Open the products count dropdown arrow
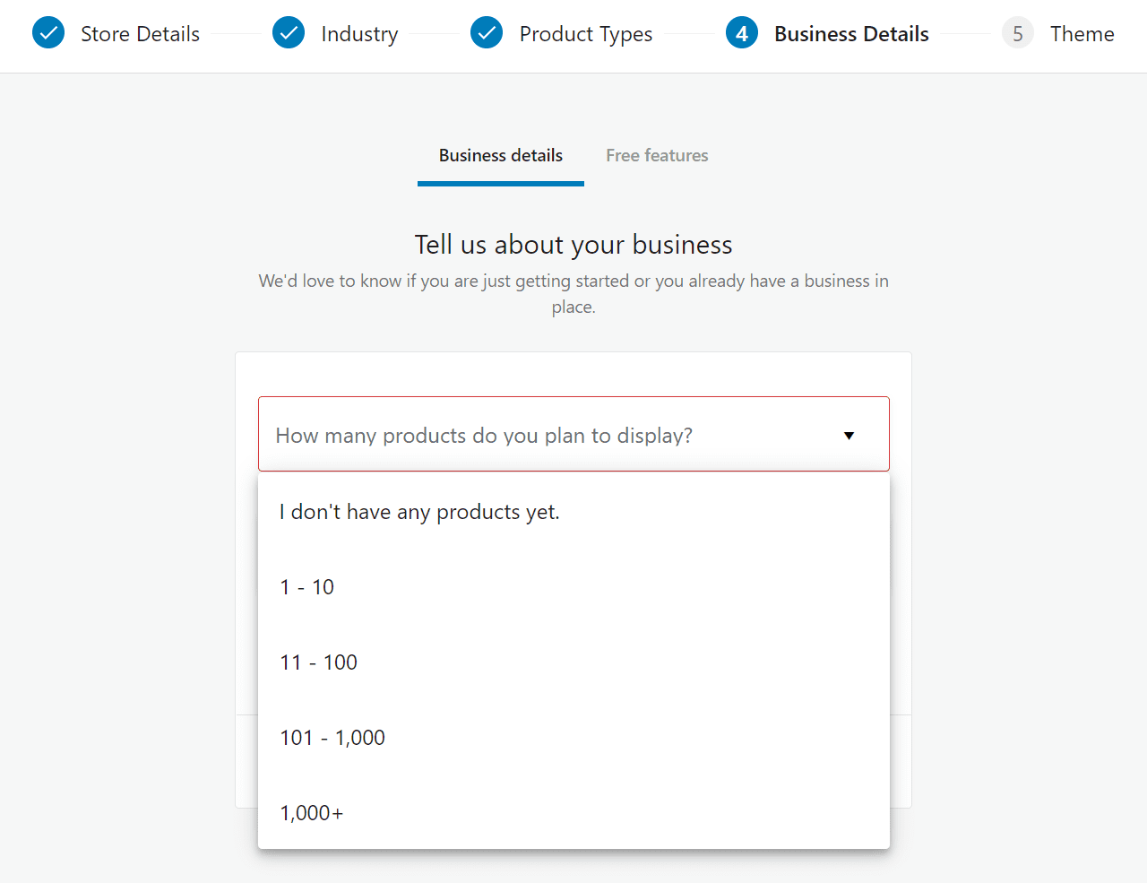 [x=849, y=435]
